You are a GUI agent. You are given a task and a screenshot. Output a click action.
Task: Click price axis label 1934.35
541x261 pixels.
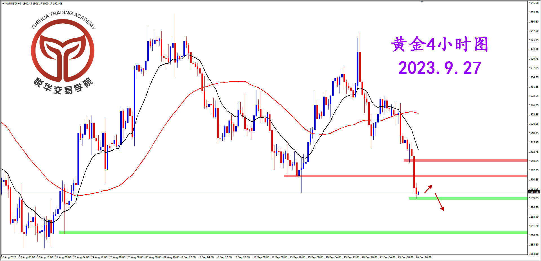(x=534, y=77)
